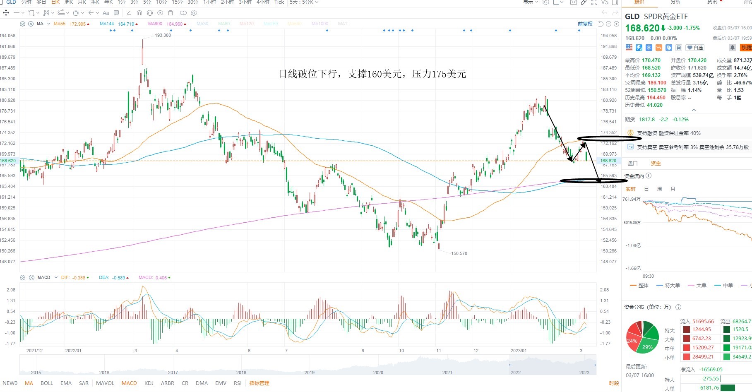Toggle the magnet snap tool
Image resolution: width=752 pixels, height=392 pixels.
click(139, 13)
